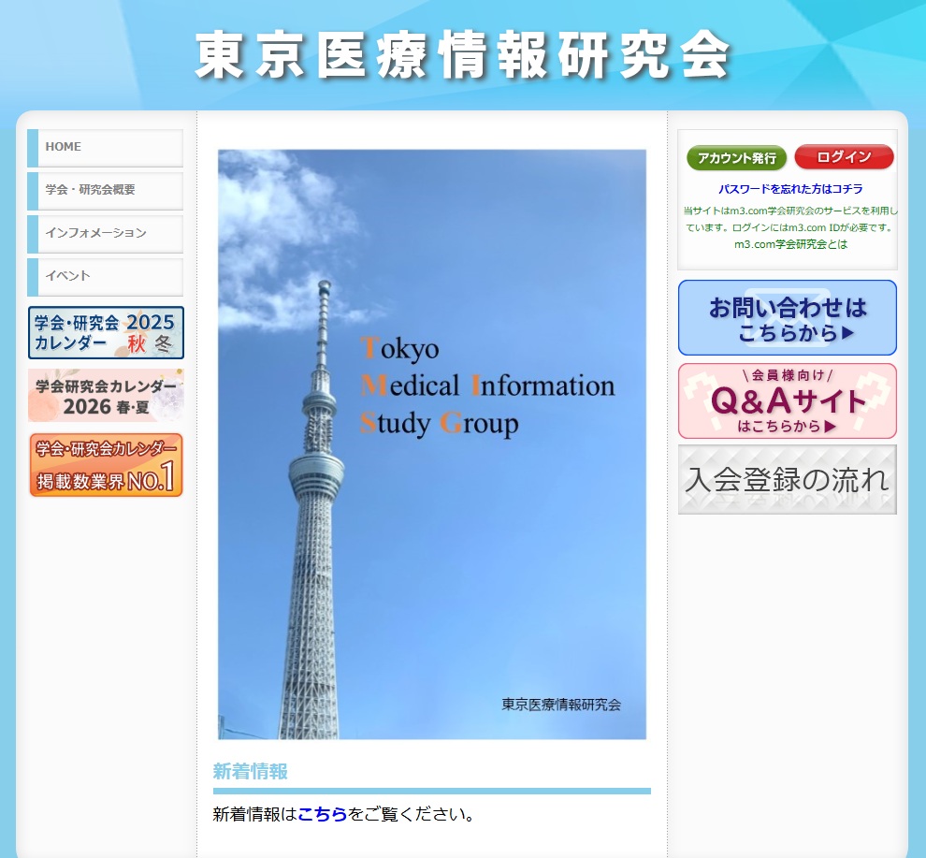Open the 2025 秋冬 calendar banner
This screenshot has height=858, width=926.
106,333
